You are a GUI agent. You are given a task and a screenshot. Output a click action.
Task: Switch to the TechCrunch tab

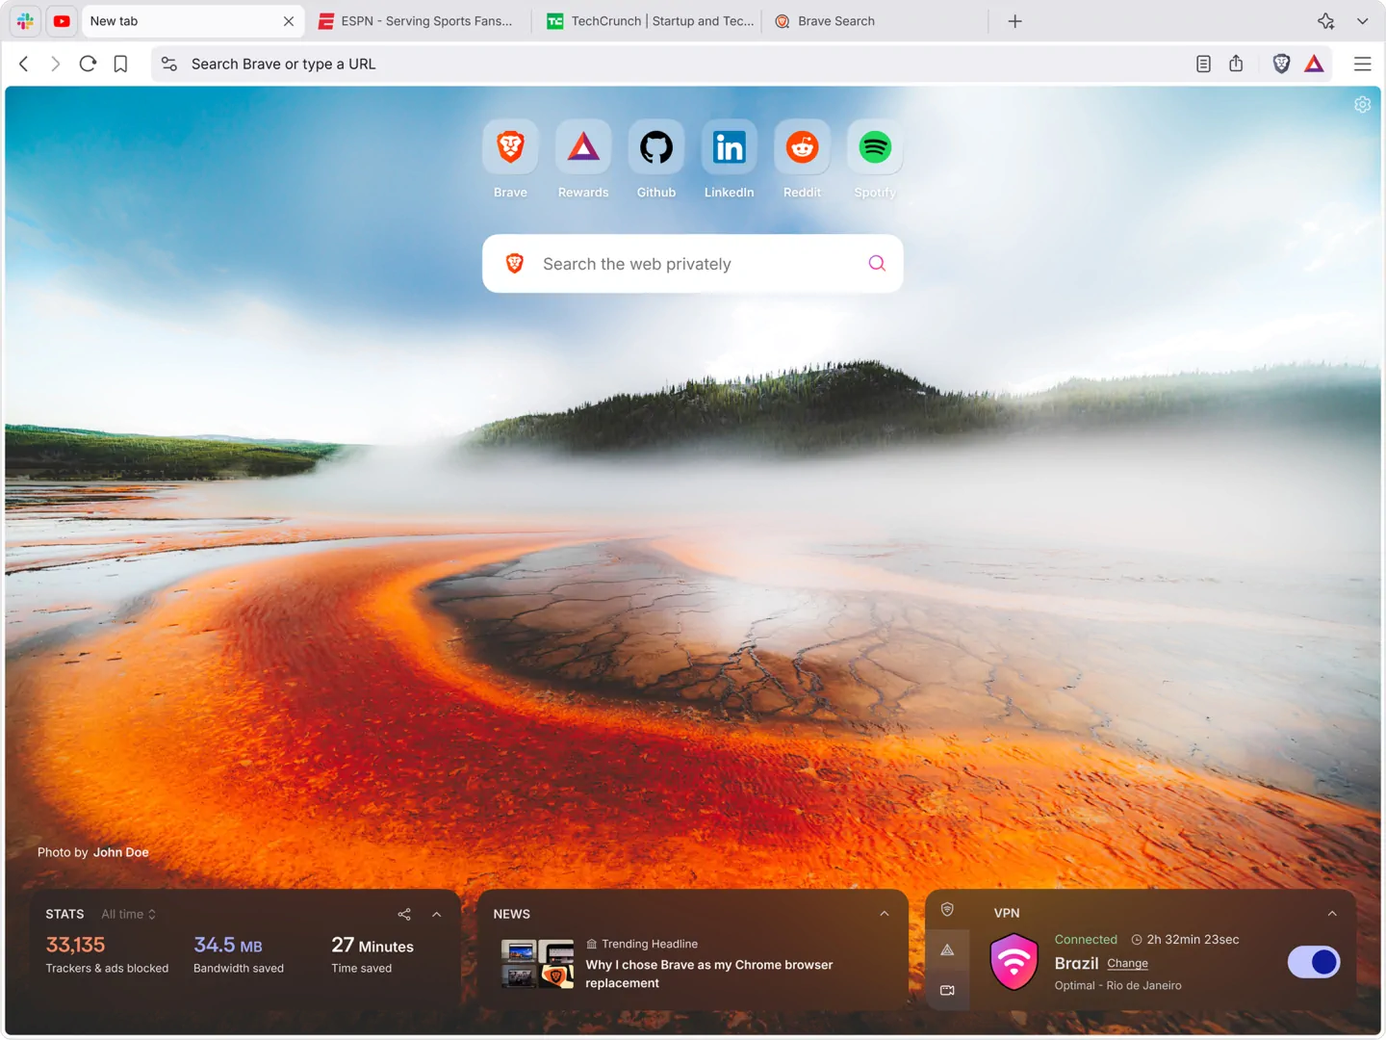(x=650, y=20)
